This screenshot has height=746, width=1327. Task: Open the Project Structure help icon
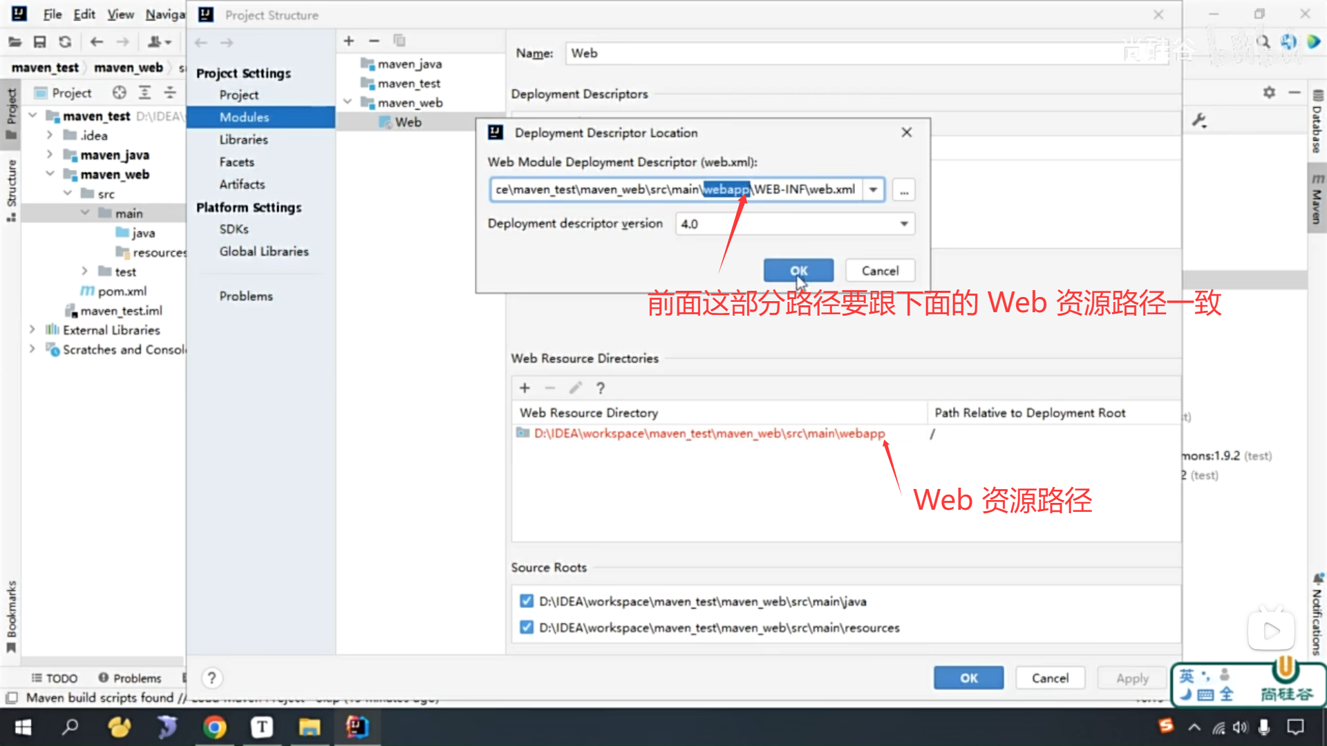pyautogui.click(x=212, y=678)
